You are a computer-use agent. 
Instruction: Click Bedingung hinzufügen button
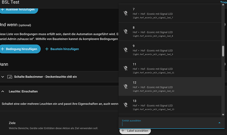[20, 49]
